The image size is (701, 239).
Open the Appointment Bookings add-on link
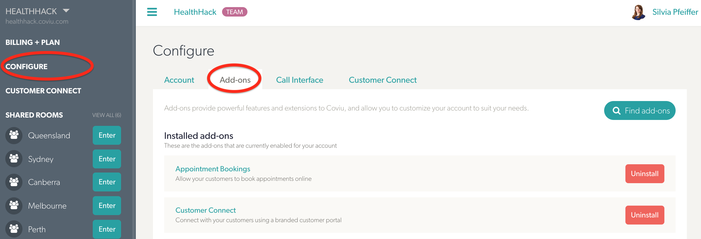click(213, 169)
